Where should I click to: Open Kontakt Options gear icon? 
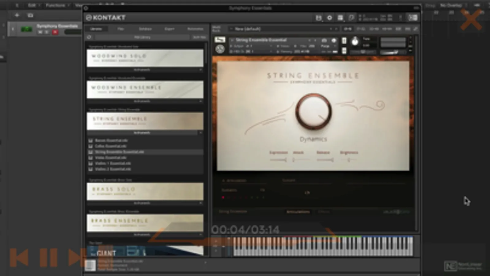(x=329, y=18)
